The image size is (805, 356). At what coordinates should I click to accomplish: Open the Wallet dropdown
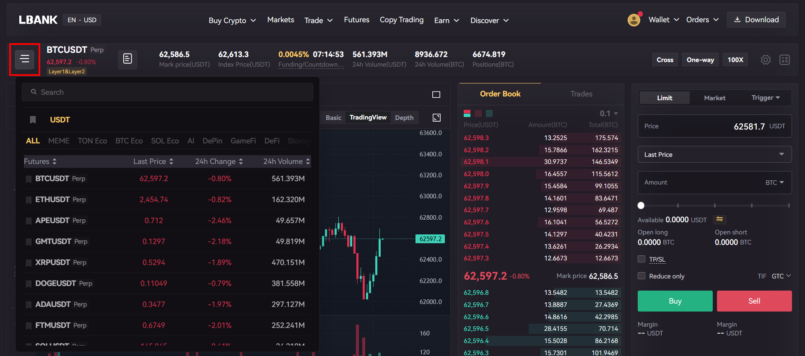coord(664,20)
